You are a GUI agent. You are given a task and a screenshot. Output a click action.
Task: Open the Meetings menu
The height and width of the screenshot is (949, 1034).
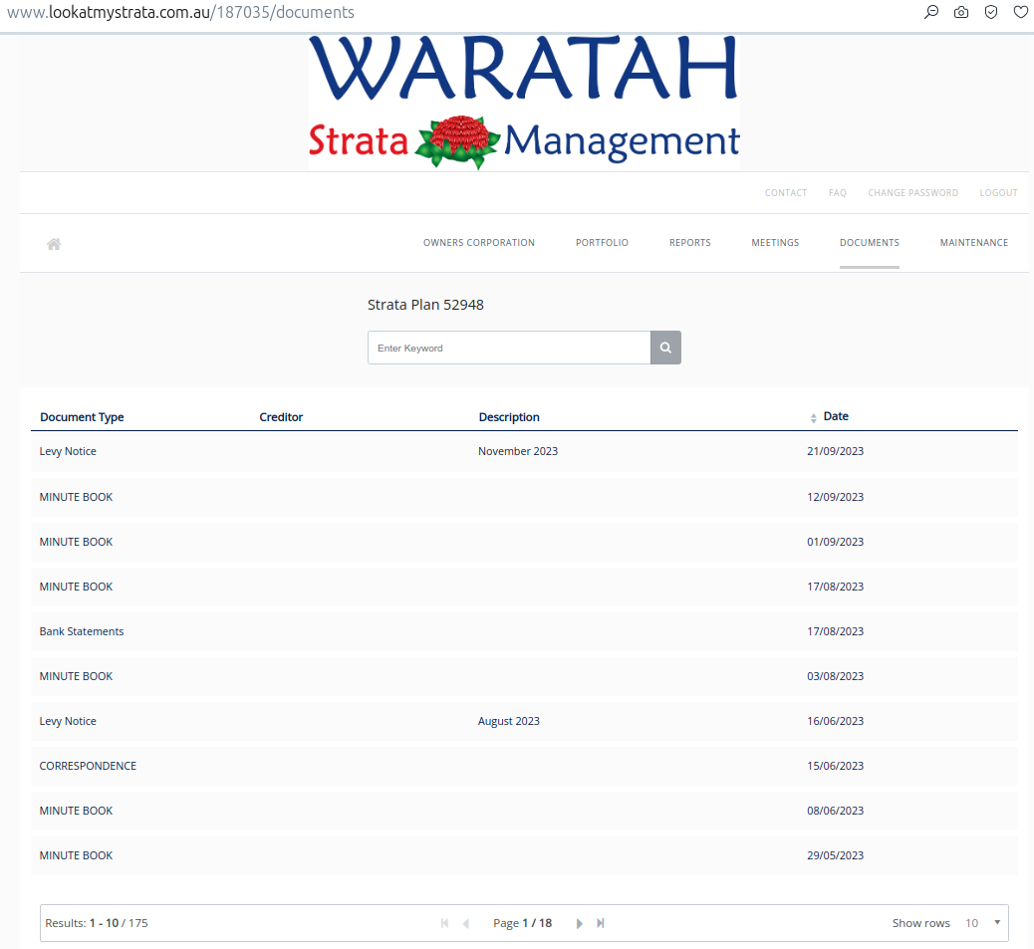point(775,243)
